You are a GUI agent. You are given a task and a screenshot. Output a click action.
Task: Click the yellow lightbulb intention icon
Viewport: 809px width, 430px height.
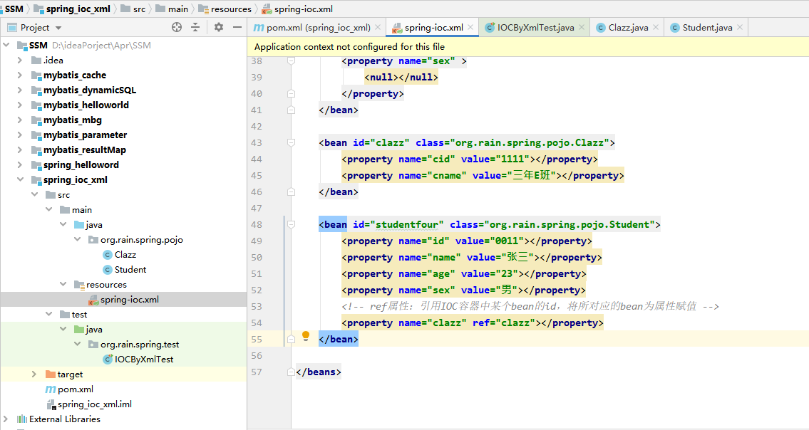click(x=306, y=336)
